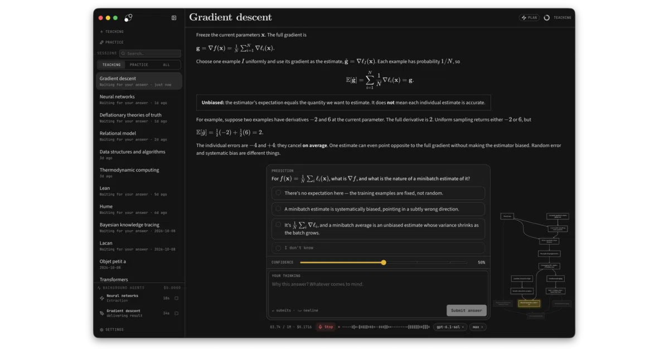Click the 'Gradient descent' page title
The width and height of the screenshot is (669, 351).
[x=231, y=17]
